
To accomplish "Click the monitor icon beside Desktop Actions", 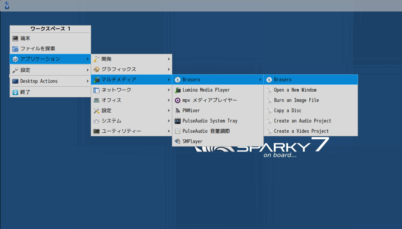I will coord(15,81).
